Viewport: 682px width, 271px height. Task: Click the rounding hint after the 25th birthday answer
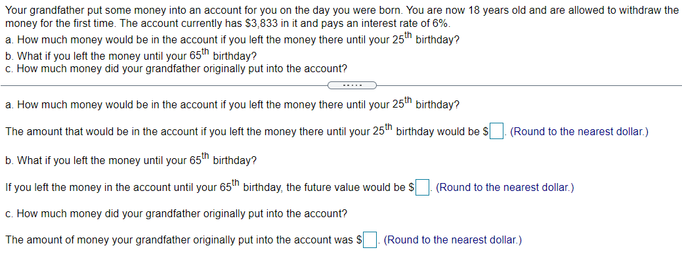click(579, 132)
